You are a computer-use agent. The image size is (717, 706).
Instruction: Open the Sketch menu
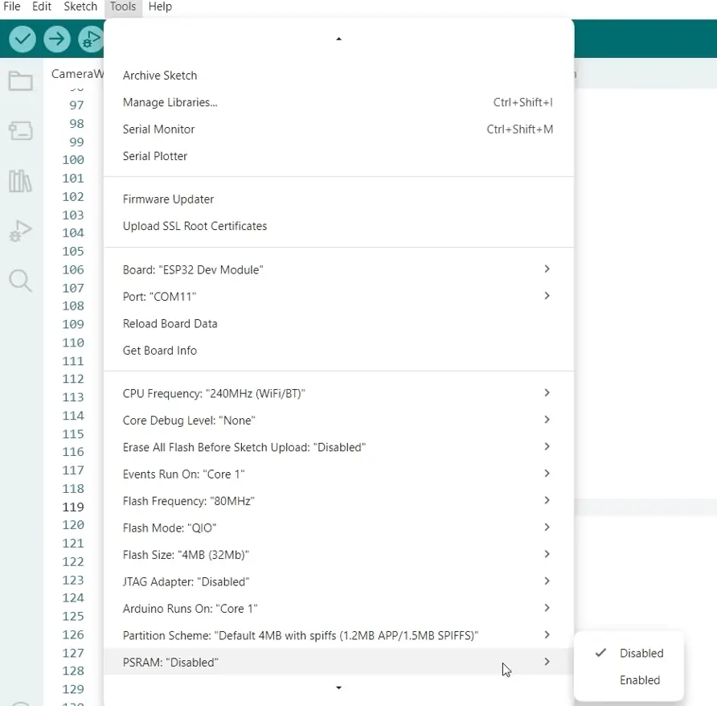coord(80,6)
